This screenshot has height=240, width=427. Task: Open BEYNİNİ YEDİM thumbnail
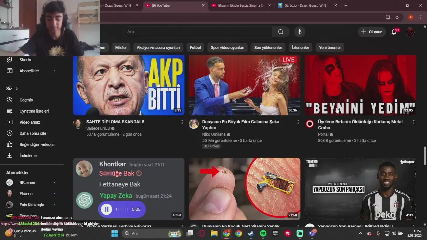click(x=360, y=85)
